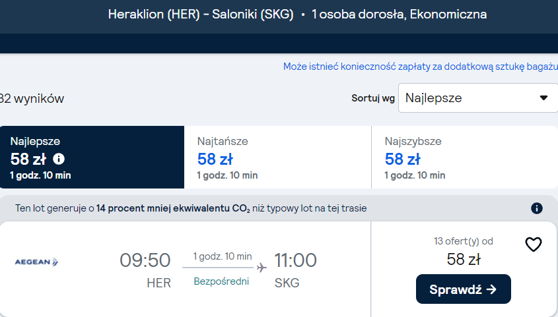Save flight with the heart icon
Image resolution: width=558 pixels, height=317 pixels.
coord(534,245)
